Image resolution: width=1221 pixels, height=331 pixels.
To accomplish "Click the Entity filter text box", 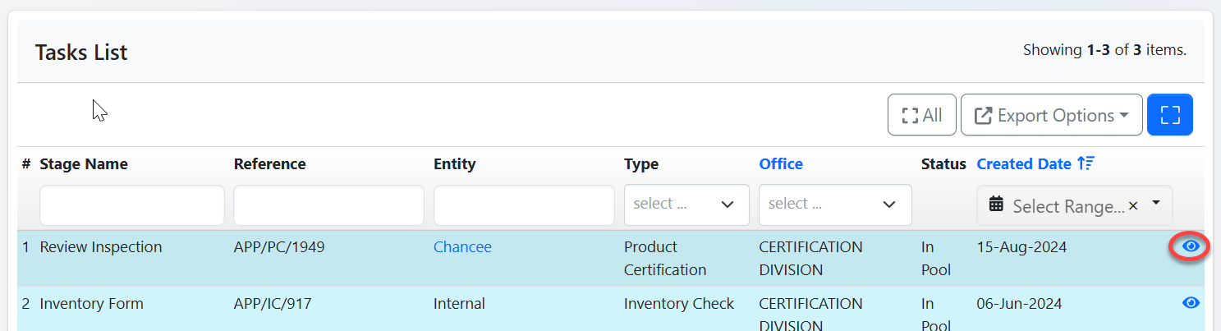I will click(x=523, y=205).
